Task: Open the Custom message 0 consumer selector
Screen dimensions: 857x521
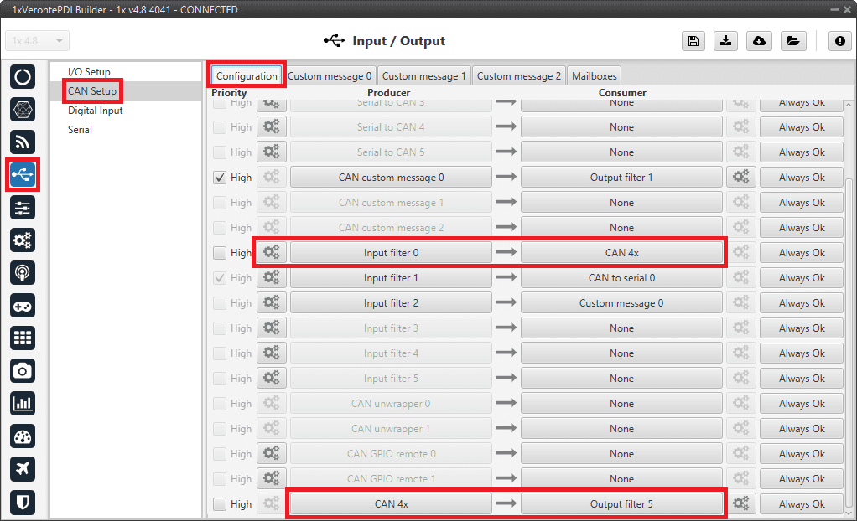Action: (x=621, y=303)
